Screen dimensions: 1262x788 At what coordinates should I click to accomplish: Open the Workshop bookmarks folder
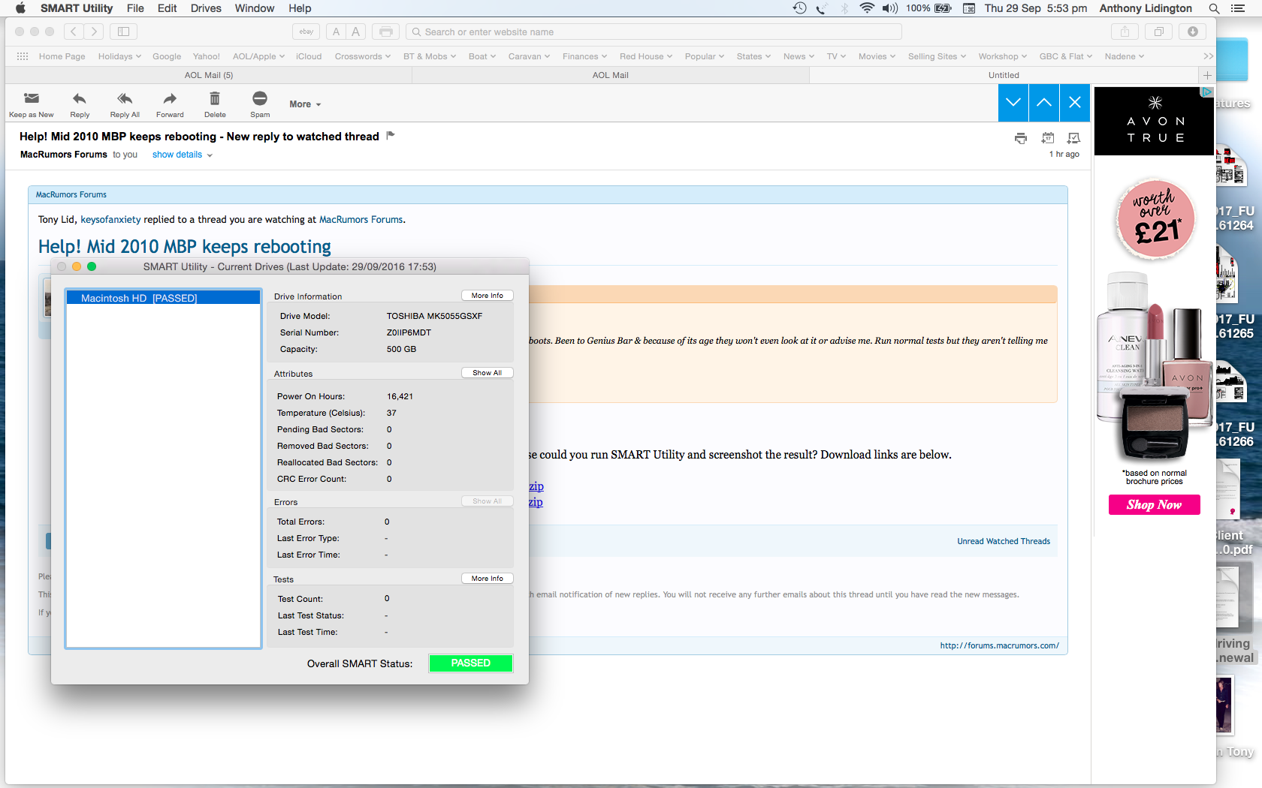pos(1002,56)
